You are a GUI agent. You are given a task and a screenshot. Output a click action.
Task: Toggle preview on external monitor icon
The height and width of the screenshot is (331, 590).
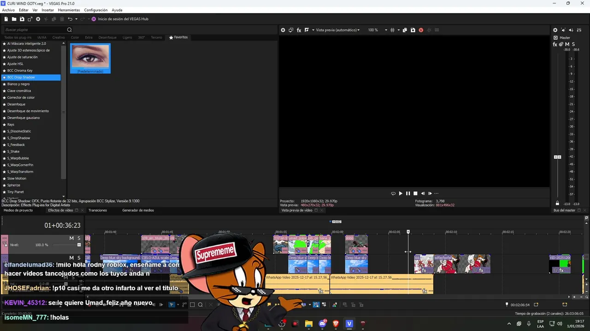[291, 30]
